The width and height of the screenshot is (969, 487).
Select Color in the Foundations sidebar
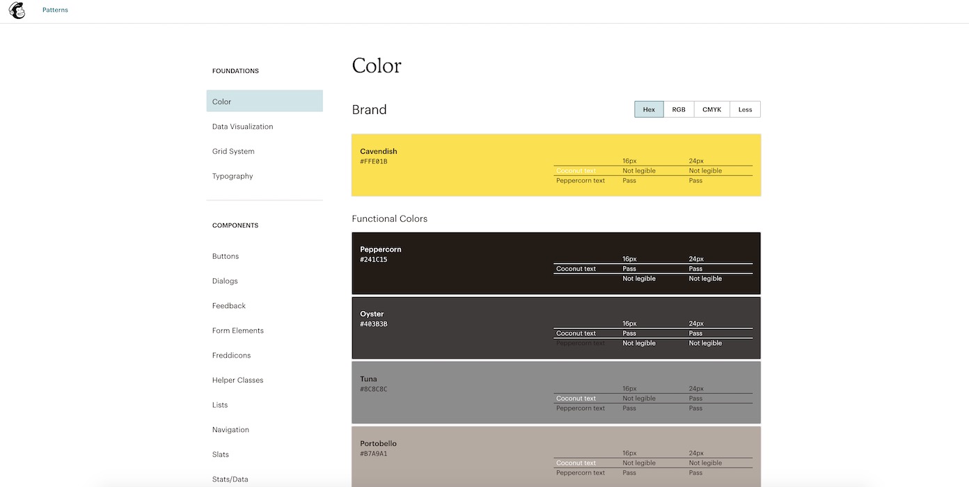(265, 101)
